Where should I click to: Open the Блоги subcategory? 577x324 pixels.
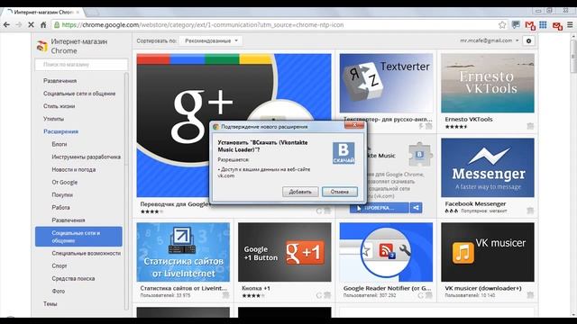coord(60,144)
